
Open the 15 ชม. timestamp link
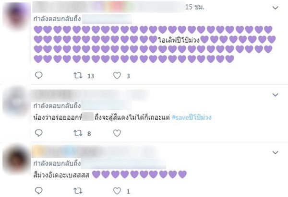[195, 8]
